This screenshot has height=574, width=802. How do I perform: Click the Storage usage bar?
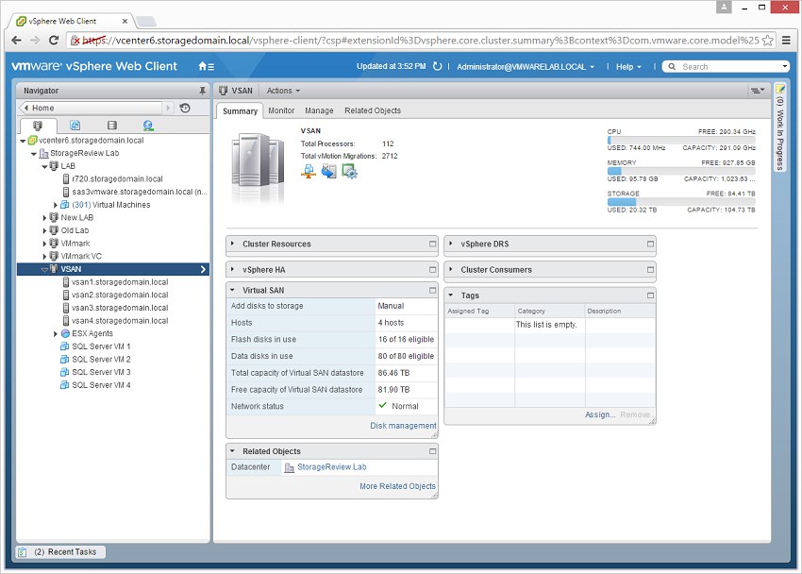[x=681, y=202]
